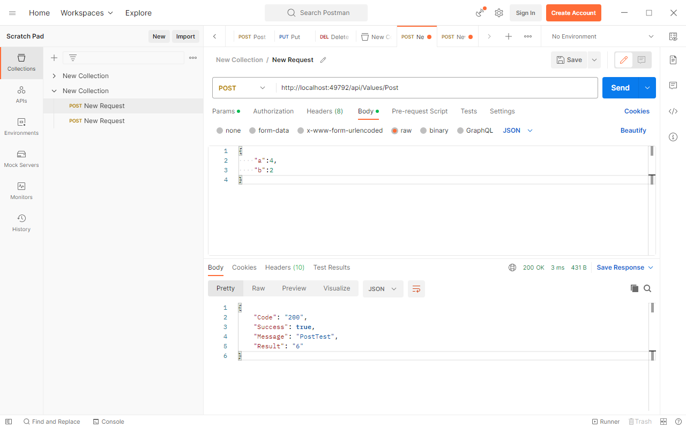Open environment quick look icon
The height and width of the screenshot is (428, 686).
pyautogui.click(x=673, y=36)
